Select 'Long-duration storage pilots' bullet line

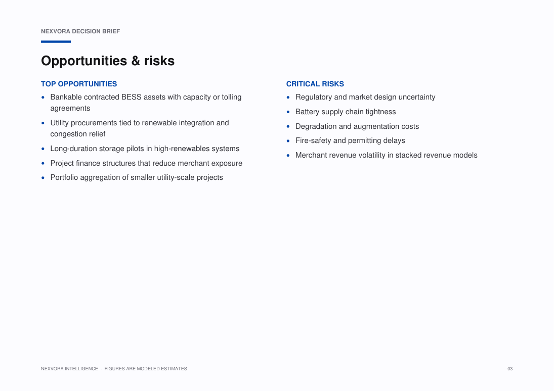tap(145, 149)
